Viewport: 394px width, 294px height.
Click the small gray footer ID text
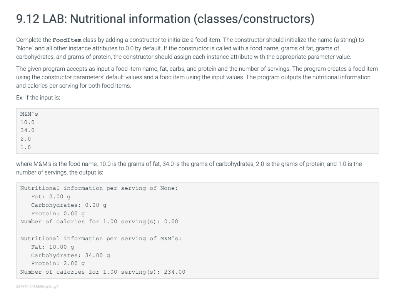pyautogui.click(x=37, y=287)
